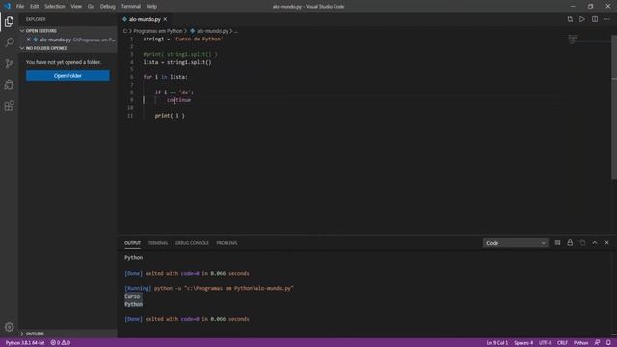Select the alo-mundo.py editor tab
617x347 pixels.
[145, 19]
